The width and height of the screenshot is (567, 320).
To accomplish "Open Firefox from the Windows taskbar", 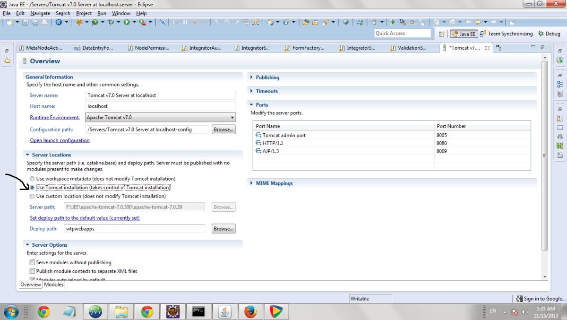I will pos(250,311).
